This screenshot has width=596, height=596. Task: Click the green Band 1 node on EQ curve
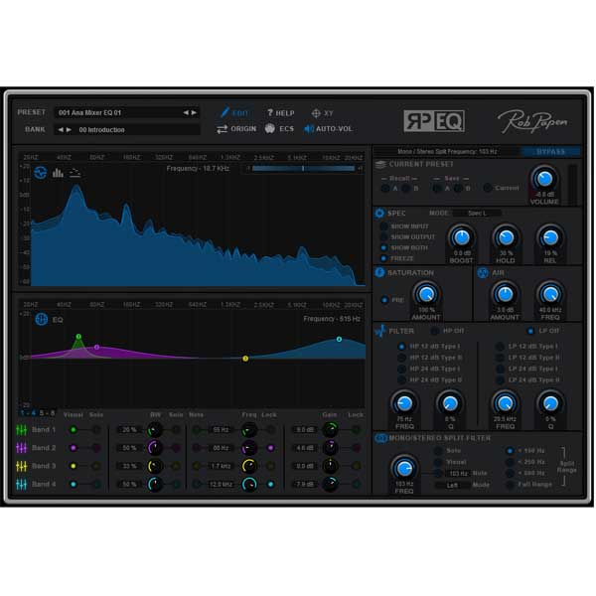click(78, 337)
